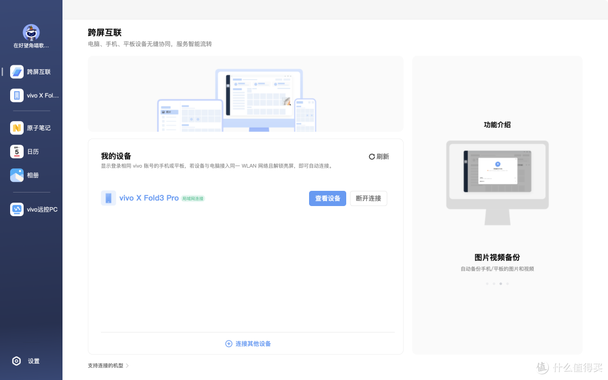The image size is (608, 380).
Task: Open 支持连接的机型 supported models link
Action: [108, 366]
